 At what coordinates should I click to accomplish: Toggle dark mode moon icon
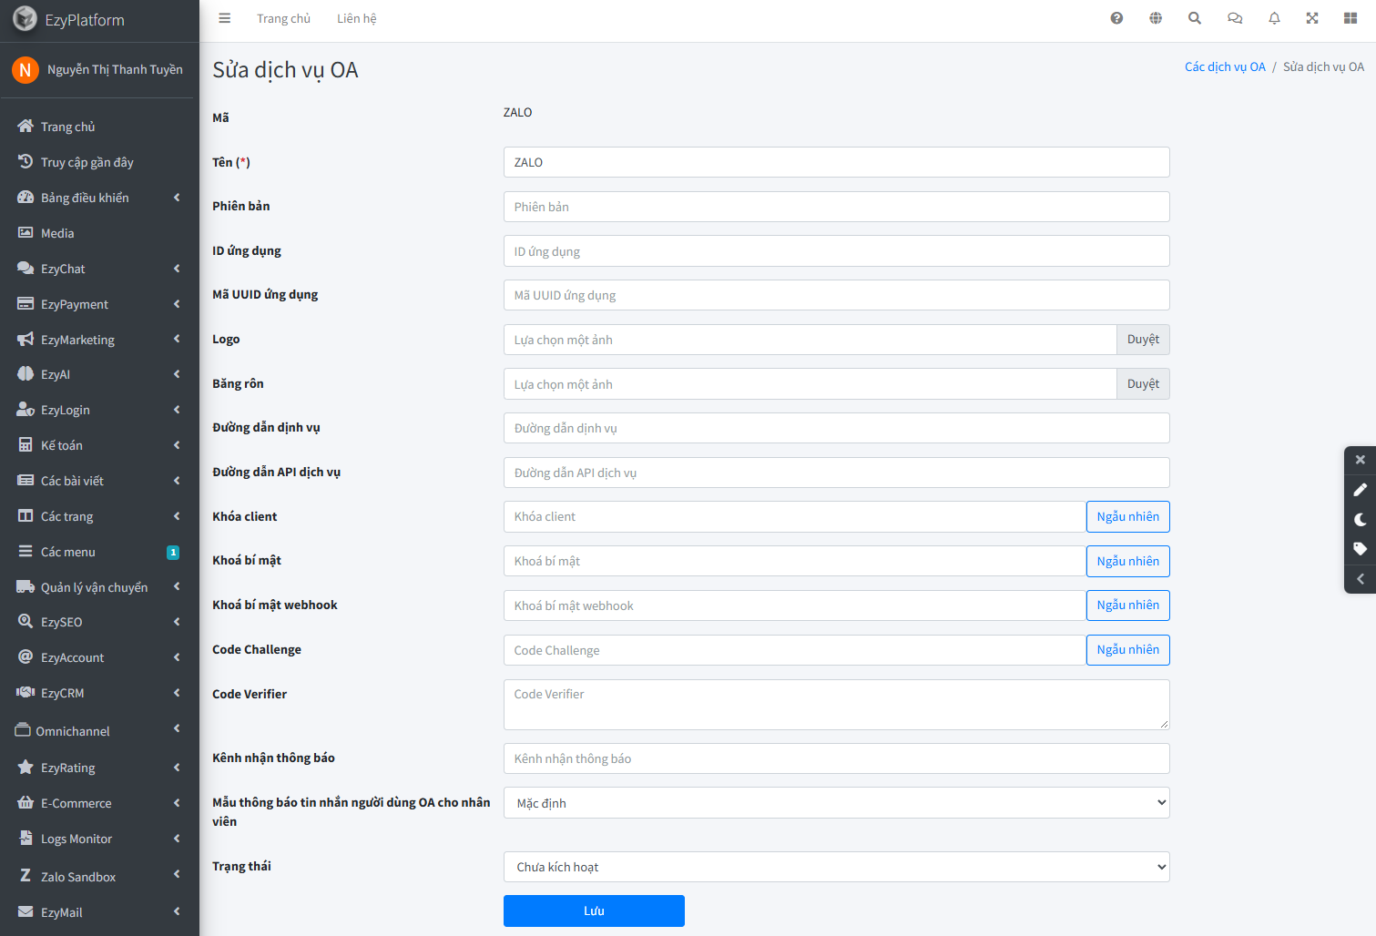[1361, 520]
